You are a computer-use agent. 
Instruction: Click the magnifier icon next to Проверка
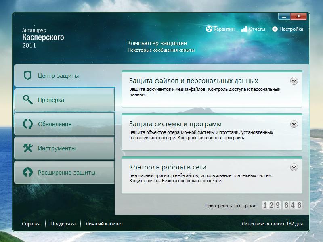28,100
